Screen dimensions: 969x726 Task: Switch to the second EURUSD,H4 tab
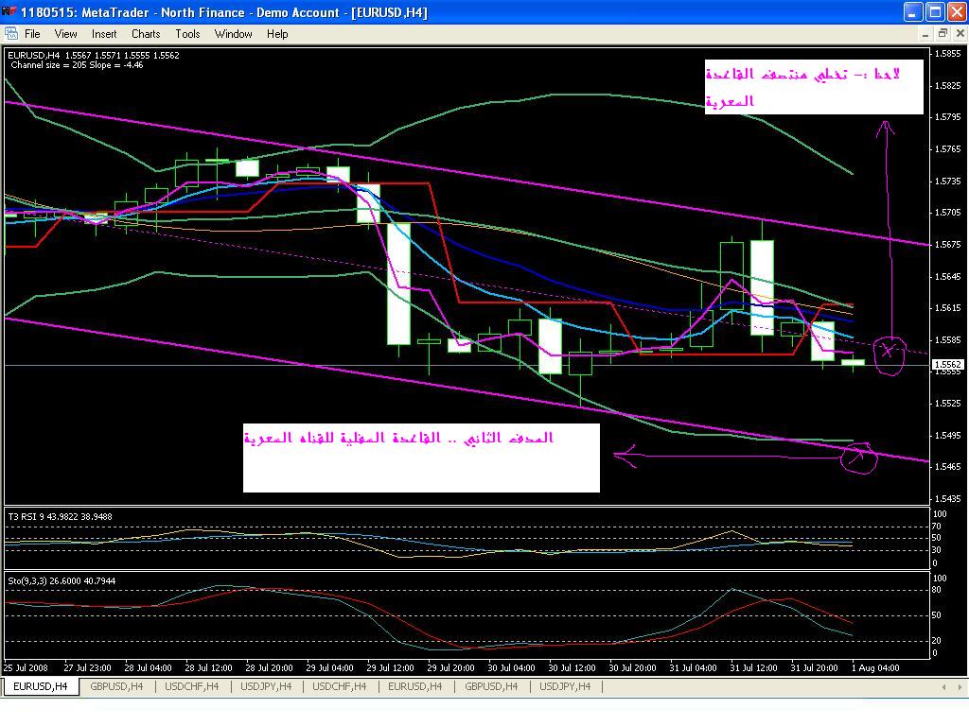coord(415,686)
